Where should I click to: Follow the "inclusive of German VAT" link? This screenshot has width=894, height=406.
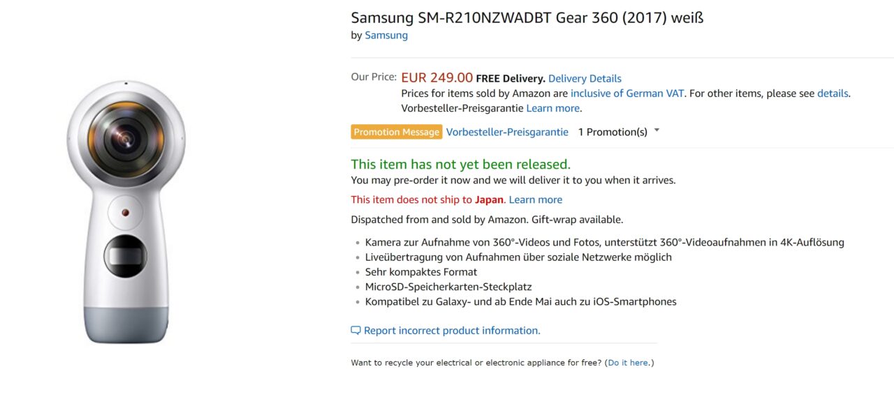[627, 93]
